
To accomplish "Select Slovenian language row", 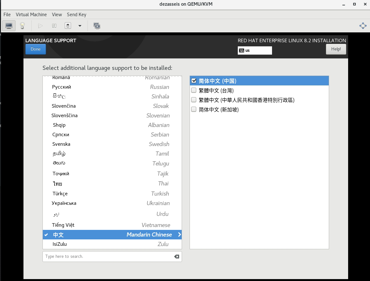I will (x=112, y=116).
